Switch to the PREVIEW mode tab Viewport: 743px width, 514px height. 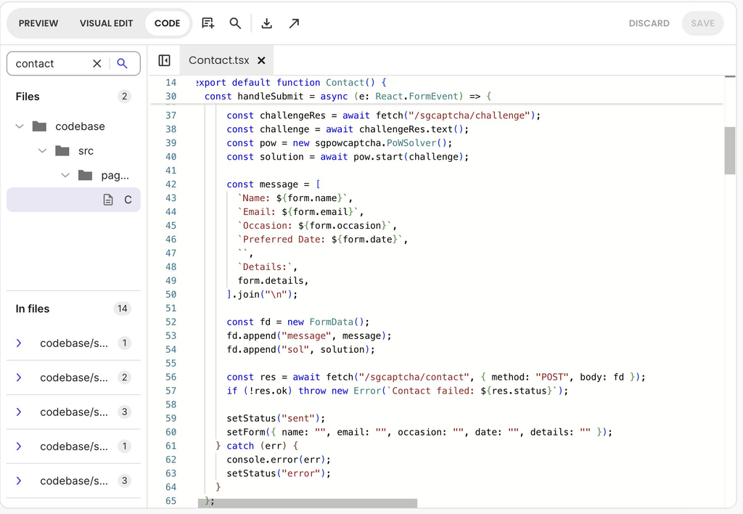pos(38,23)
